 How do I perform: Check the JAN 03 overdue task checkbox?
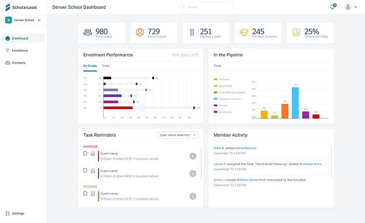click(85, 171)
